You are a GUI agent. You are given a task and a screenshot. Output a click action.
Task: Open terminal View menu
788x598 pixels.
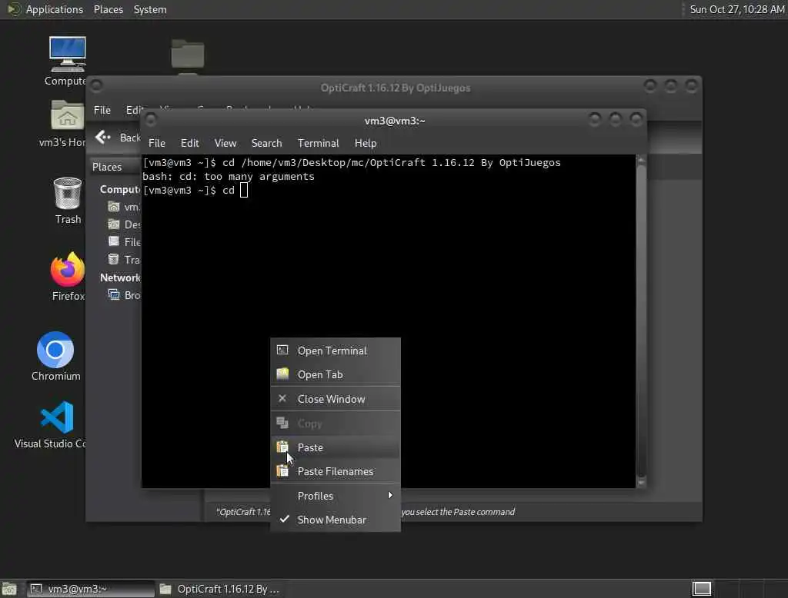coord(225,143)
